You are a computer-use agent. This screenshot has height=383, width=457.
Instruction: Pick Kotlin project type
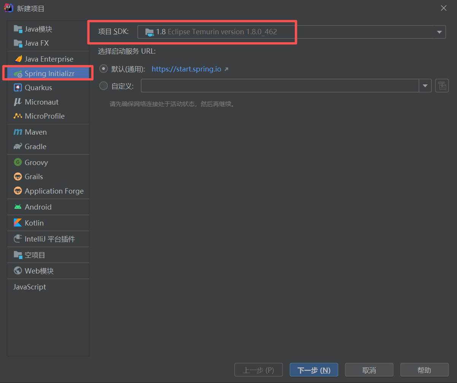pos(48,223)
